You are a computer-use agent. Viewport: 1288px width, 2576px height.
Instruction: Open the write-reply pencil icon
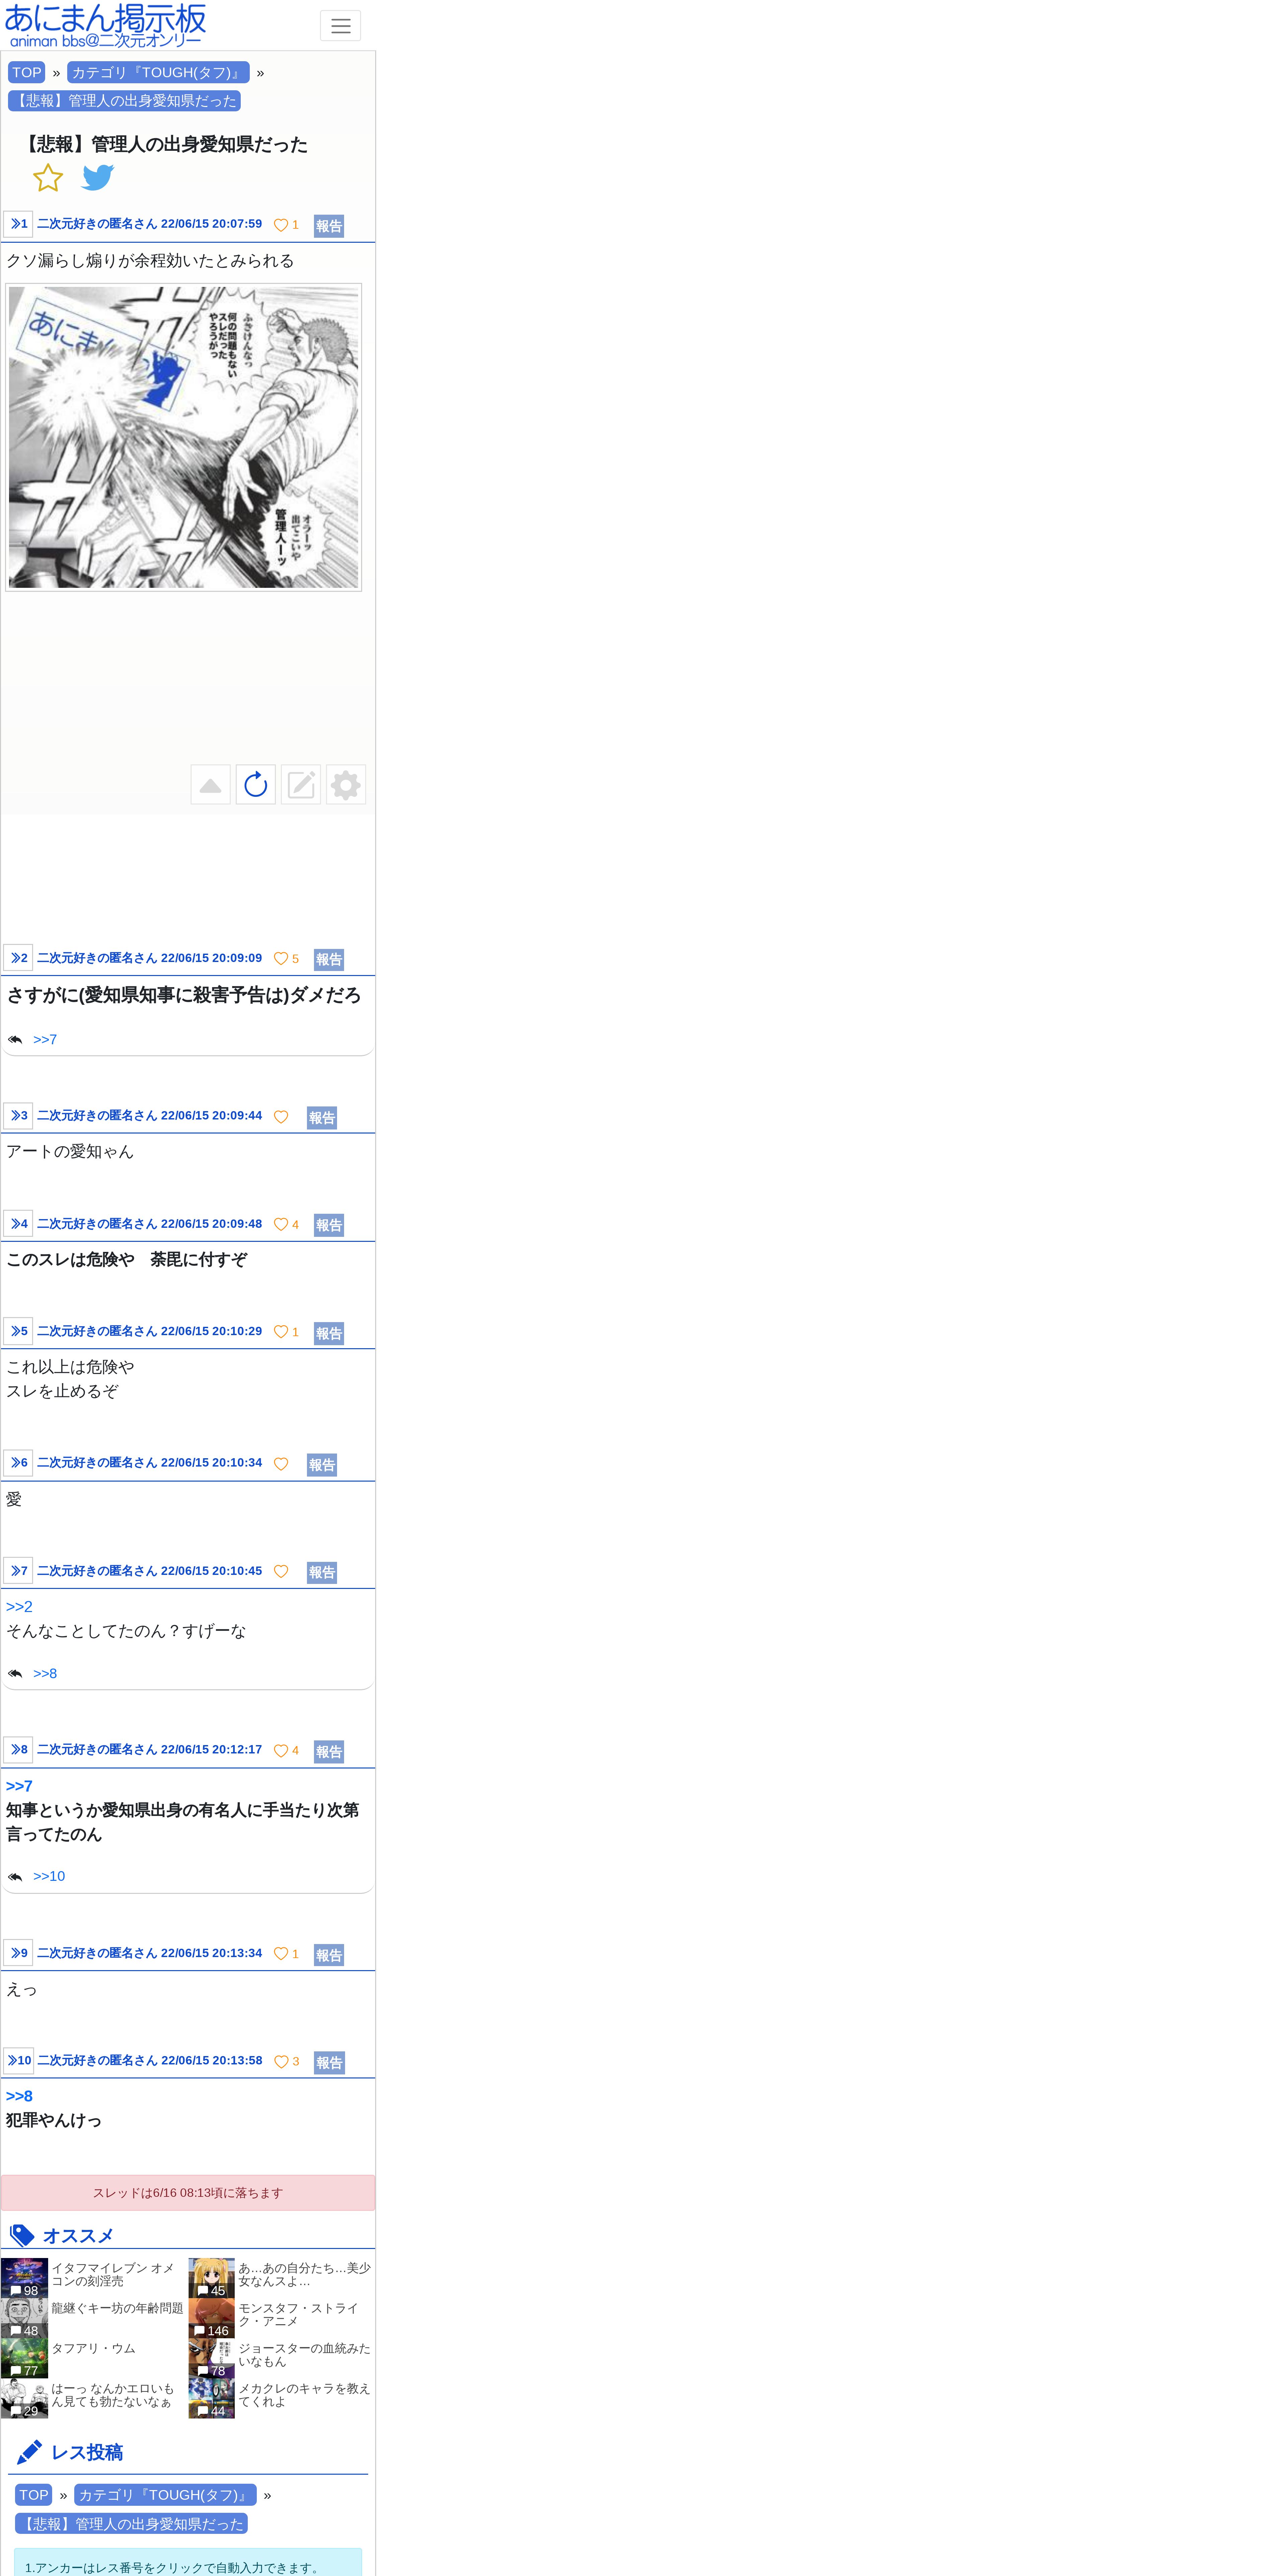[301, 785]
